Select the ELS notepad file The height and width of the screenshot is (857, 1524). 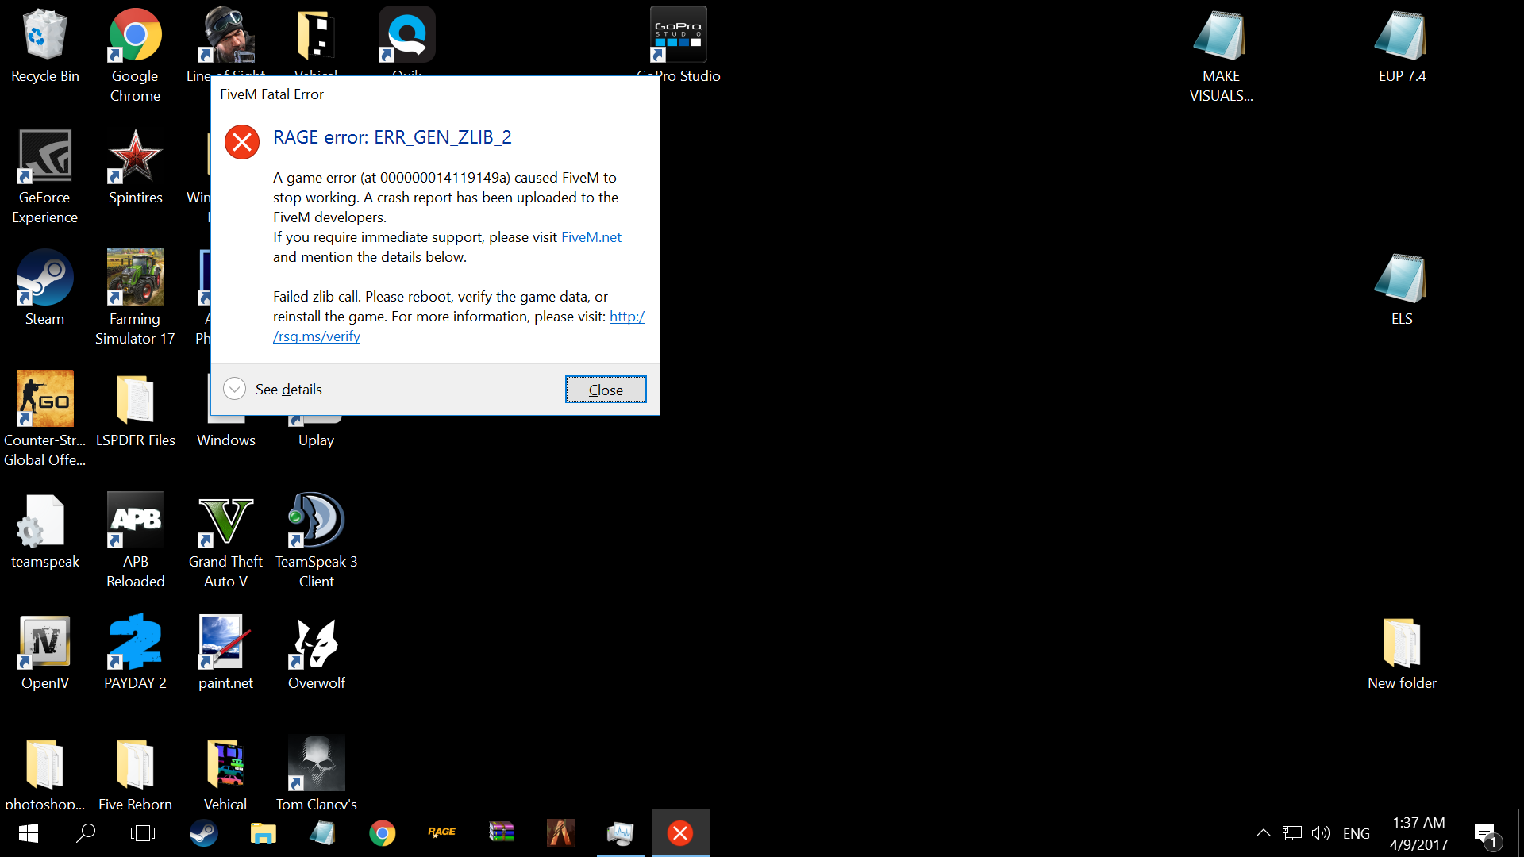point(1402,289)
